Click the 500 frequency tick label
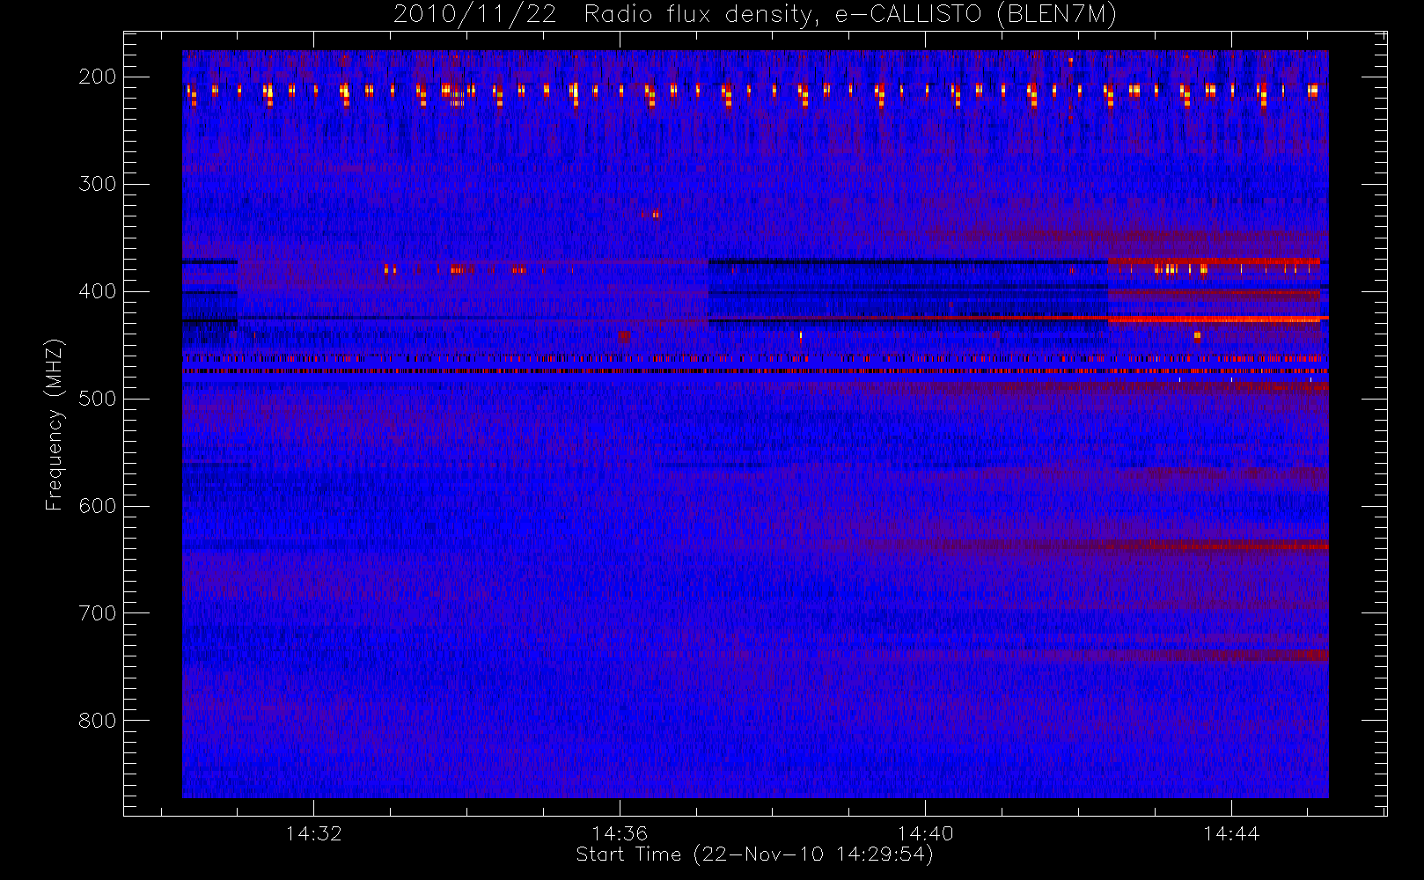The width and height of the screenshot is (1424, 880). click(x=98, y=399)
